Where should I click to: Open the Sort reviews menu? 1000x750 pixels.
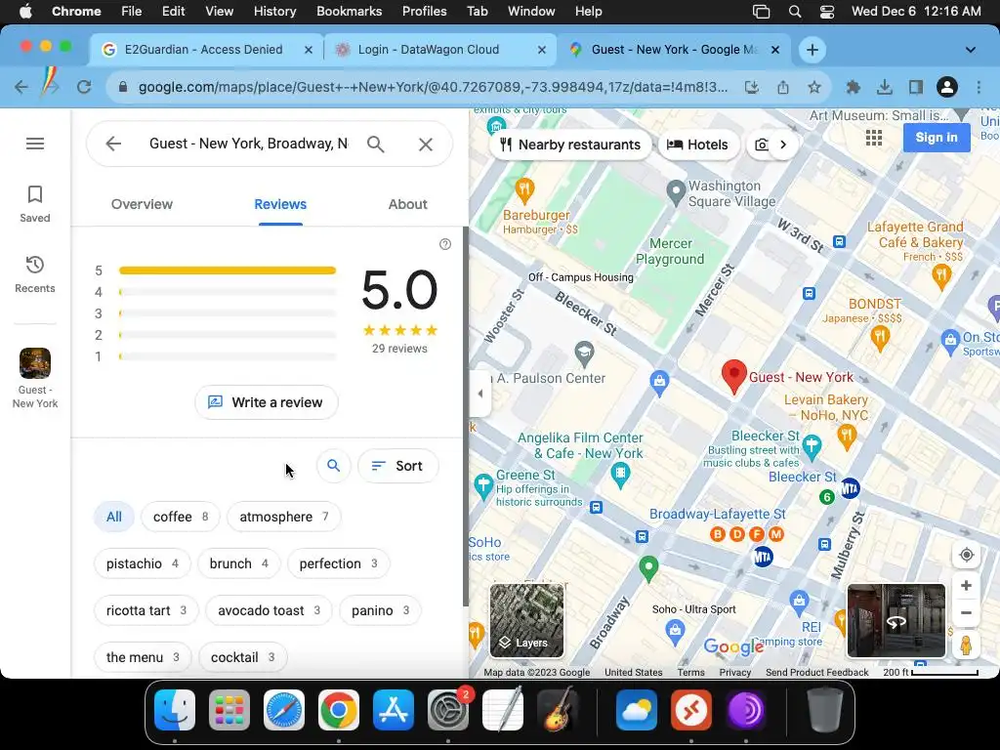(398, 466)
